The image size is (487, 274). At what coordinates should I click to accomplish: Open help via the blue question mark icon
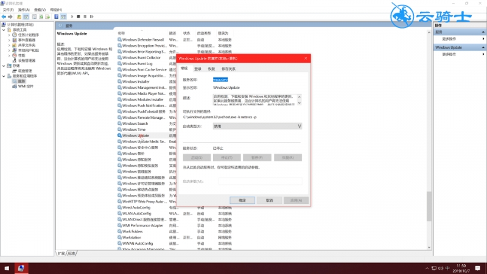(x=56, y=17)
